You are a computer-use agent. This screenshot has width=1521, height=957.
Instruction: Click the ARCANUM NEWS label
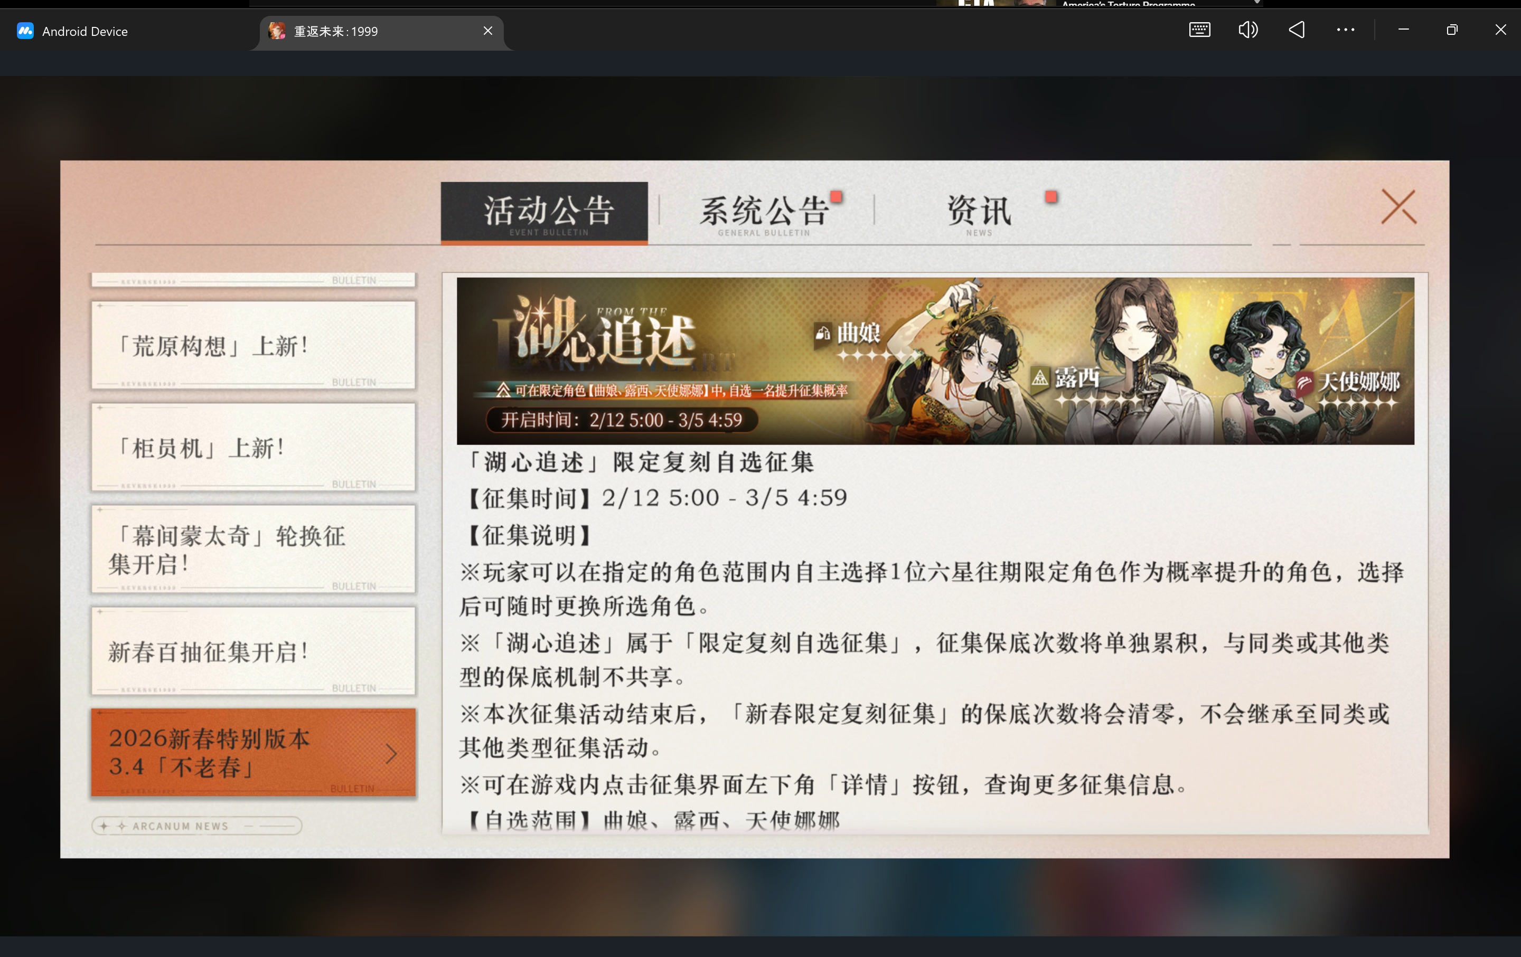pyautogui.click(x=181, y=826)
